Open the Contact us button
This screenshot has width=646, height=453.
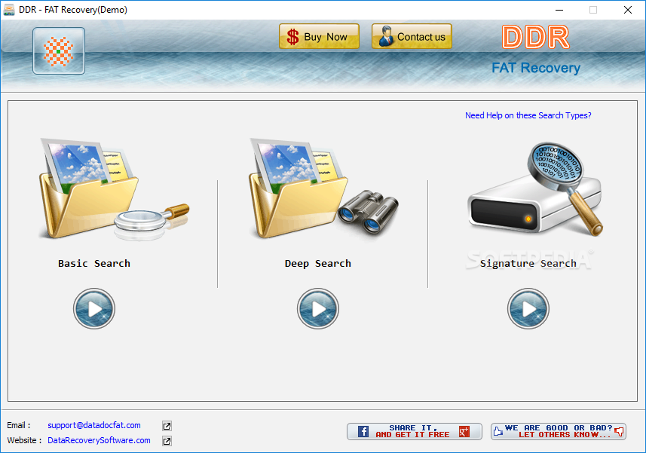412,36
